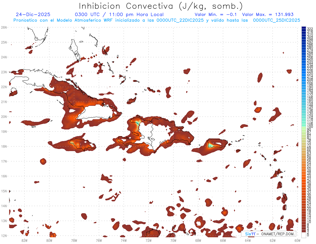The height and width of the screenshot is (244, 316).
Task: Click the '78W' longitude label
Action: pos(74,240)
